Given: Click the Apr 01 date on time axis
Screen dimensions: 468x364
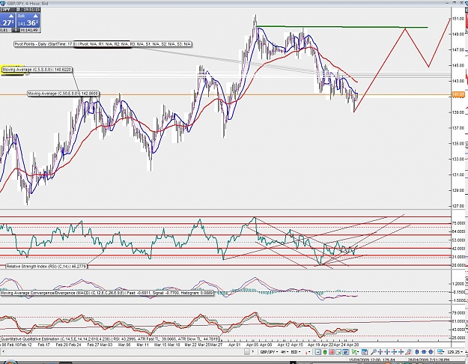Looking at the screenshot, I should tap(234, 345).
